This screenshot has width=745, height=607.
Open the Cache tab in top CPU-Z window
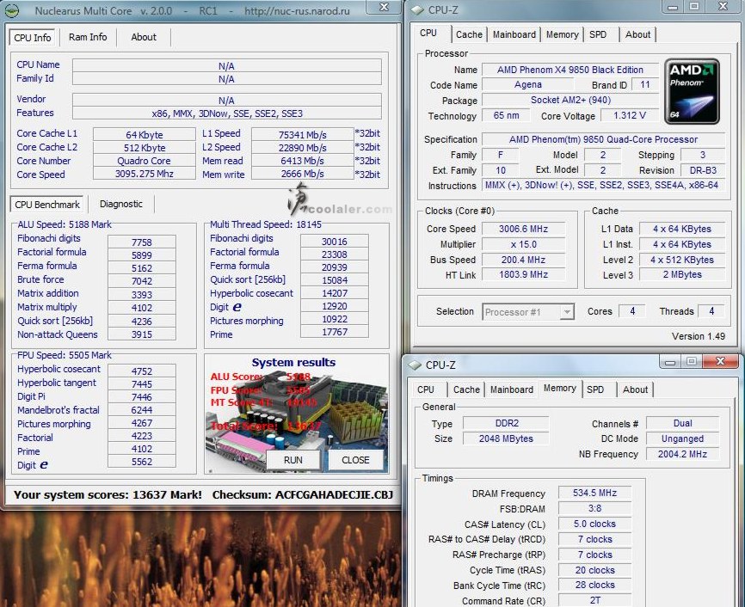(469, 34)
